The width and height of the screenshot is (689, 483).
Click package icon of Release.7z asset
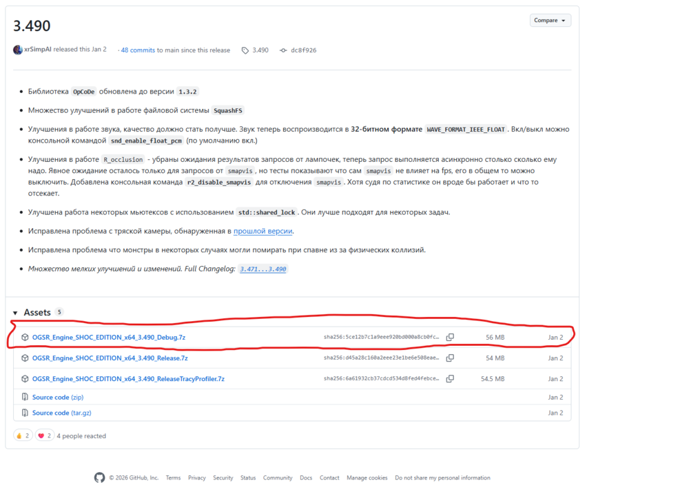click(25, 358)
